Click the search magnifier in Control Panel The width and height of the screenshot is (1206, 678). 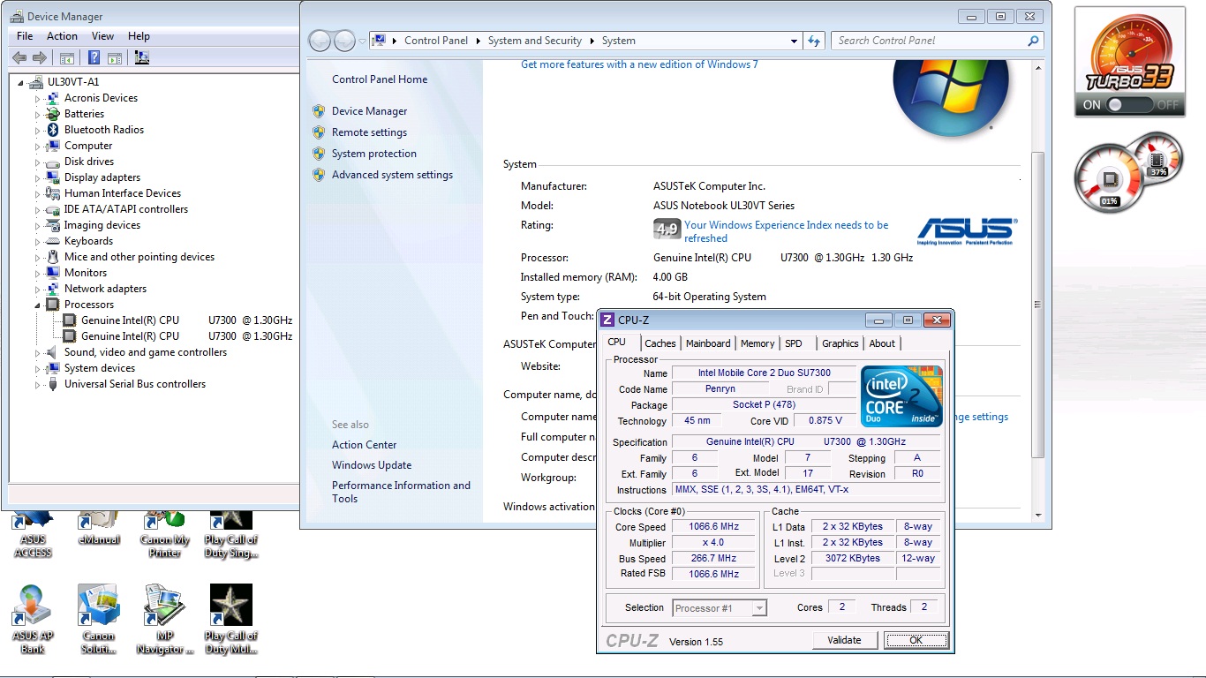point(1033,41)
